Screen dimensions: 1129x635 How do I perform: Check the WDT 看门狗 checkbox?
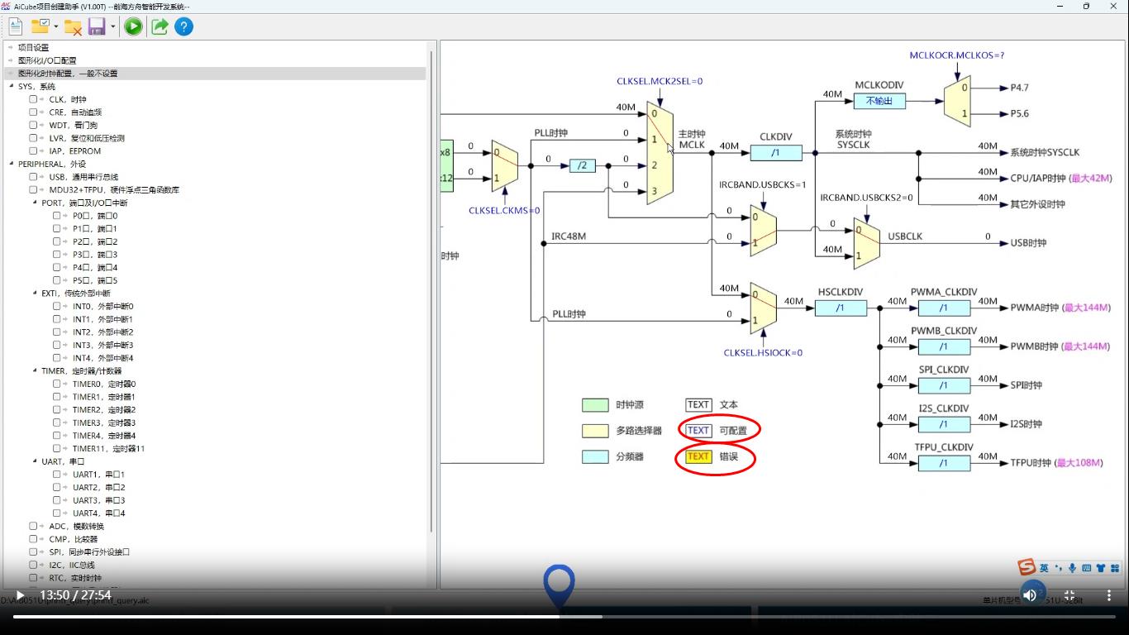coord(33,125)
